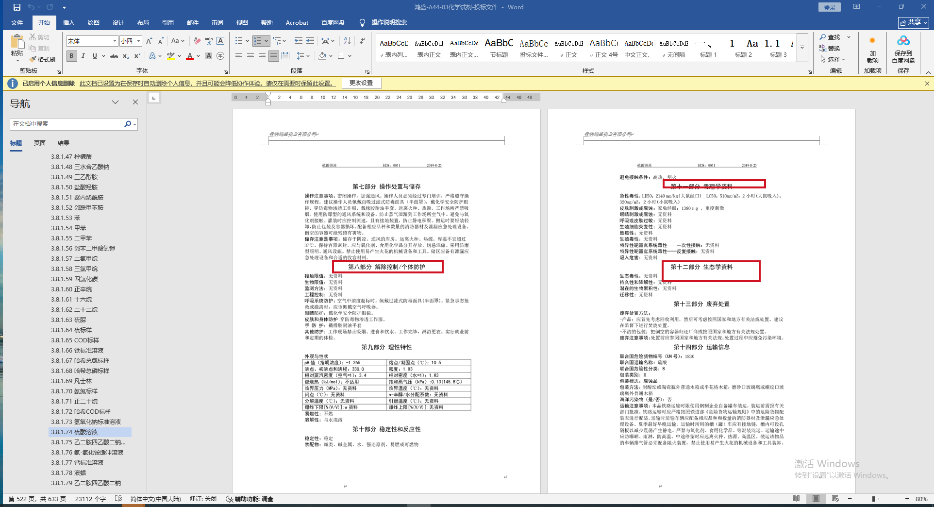Toggle subscript formatting
Screen dimensions: 934x507
click(126, 56)
